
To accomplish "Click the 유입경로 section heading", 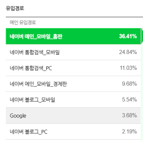I will (x=15, y=8).
